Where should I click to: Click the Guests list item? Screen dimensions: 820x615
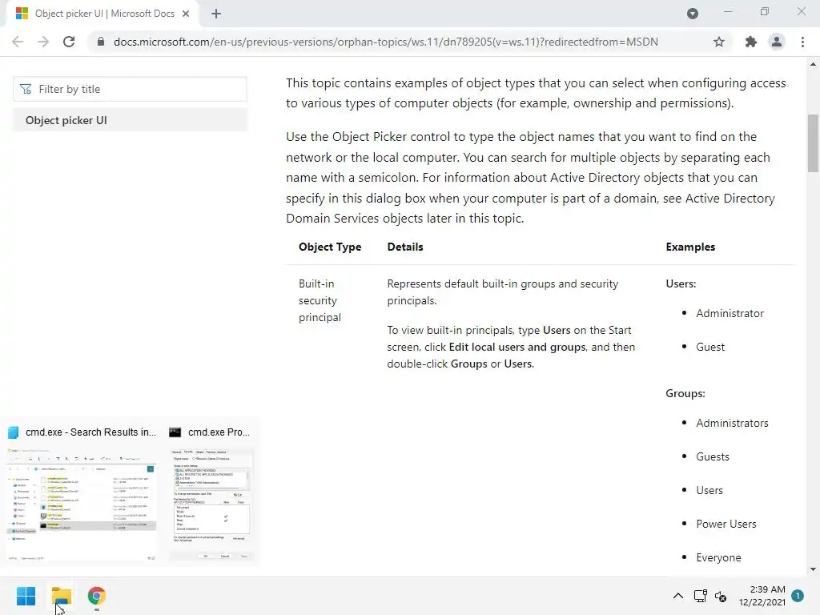pos(712,456)
